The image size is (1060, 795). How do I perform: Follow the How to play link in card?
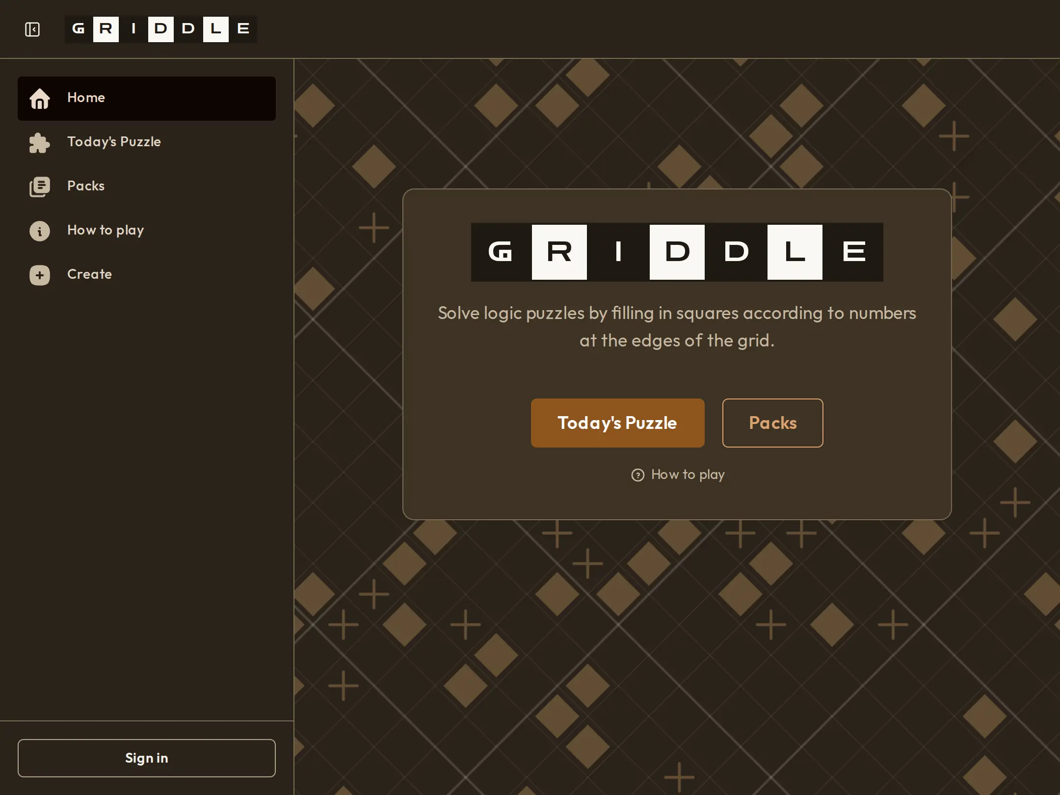click(x=678, y=475)
